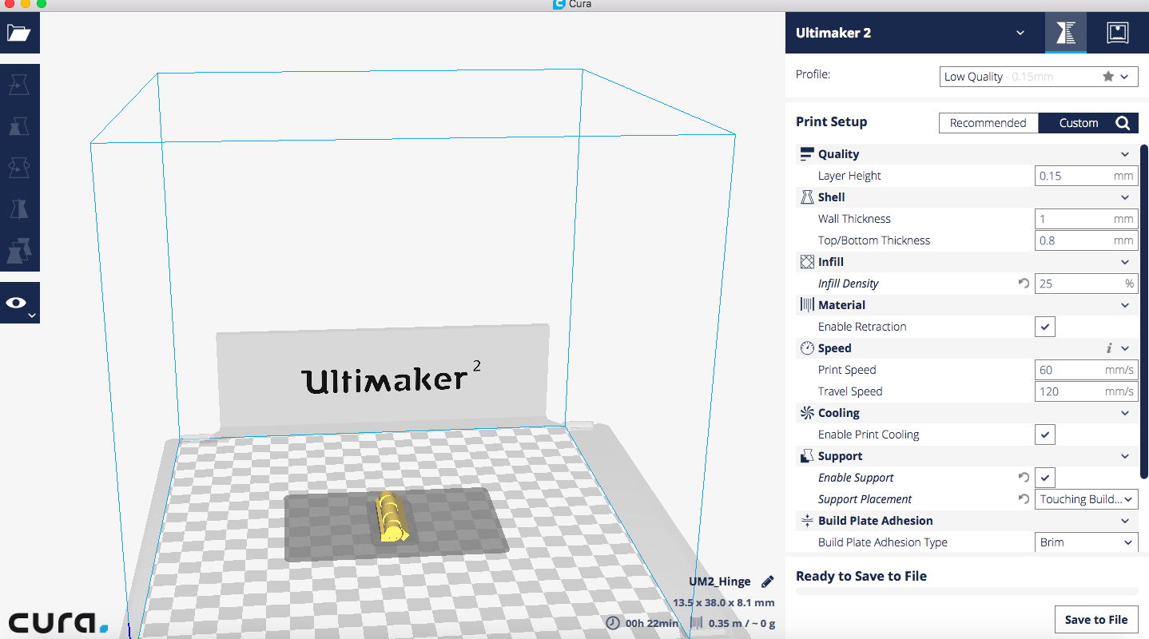The width and height of the screenshot is (1149, 639).
Task: Click the search icon in Print Setup
Action: pyautogui.click(x=1123, y=123)
